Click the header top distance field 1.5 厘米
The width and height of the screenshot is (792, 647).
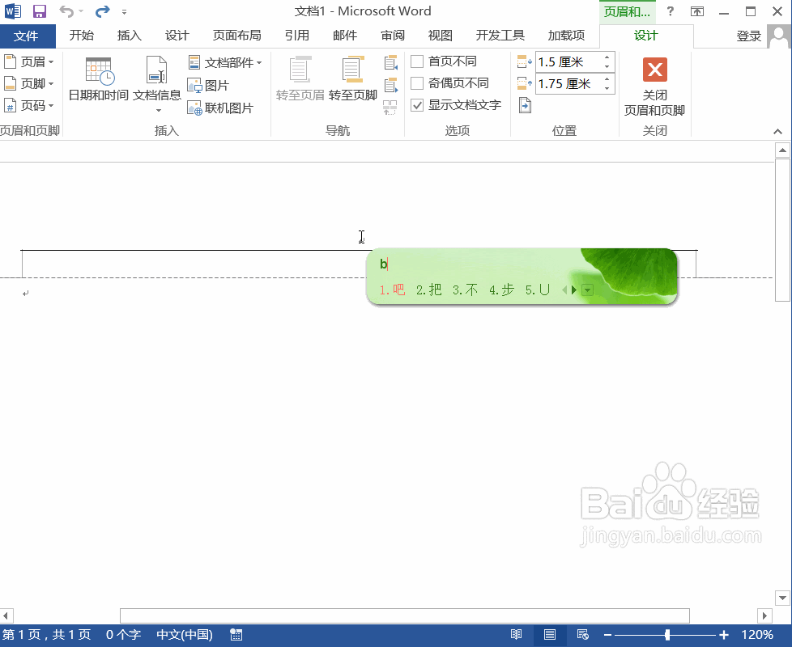click(x=567, y=62)
